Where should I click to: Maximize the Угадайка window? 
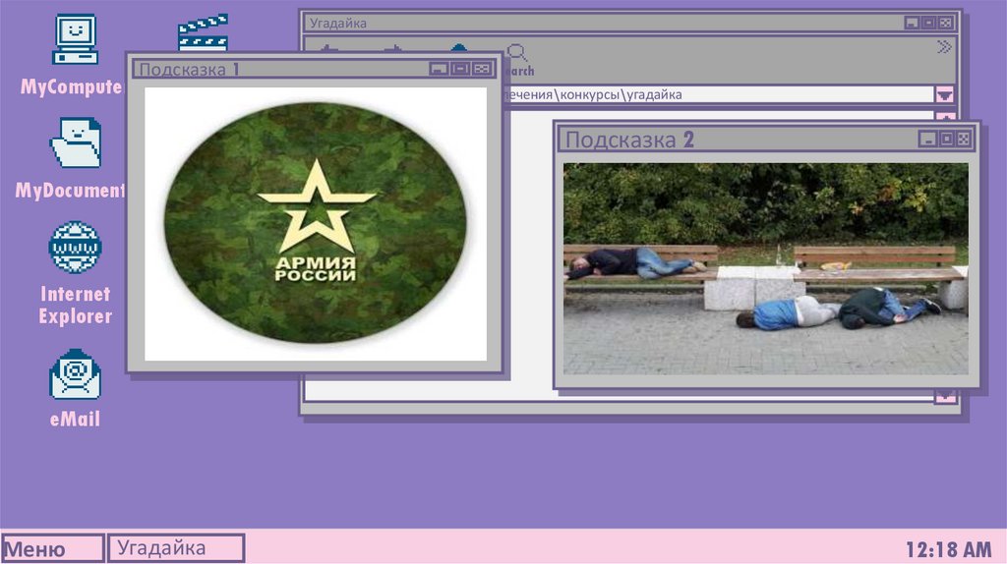click(x=928, y=23)
